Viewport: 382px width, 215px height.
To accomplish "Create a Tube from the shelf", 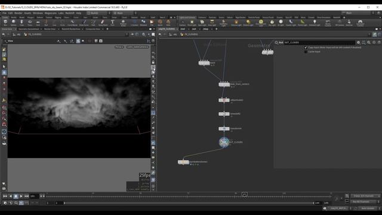I will [21, 23].
